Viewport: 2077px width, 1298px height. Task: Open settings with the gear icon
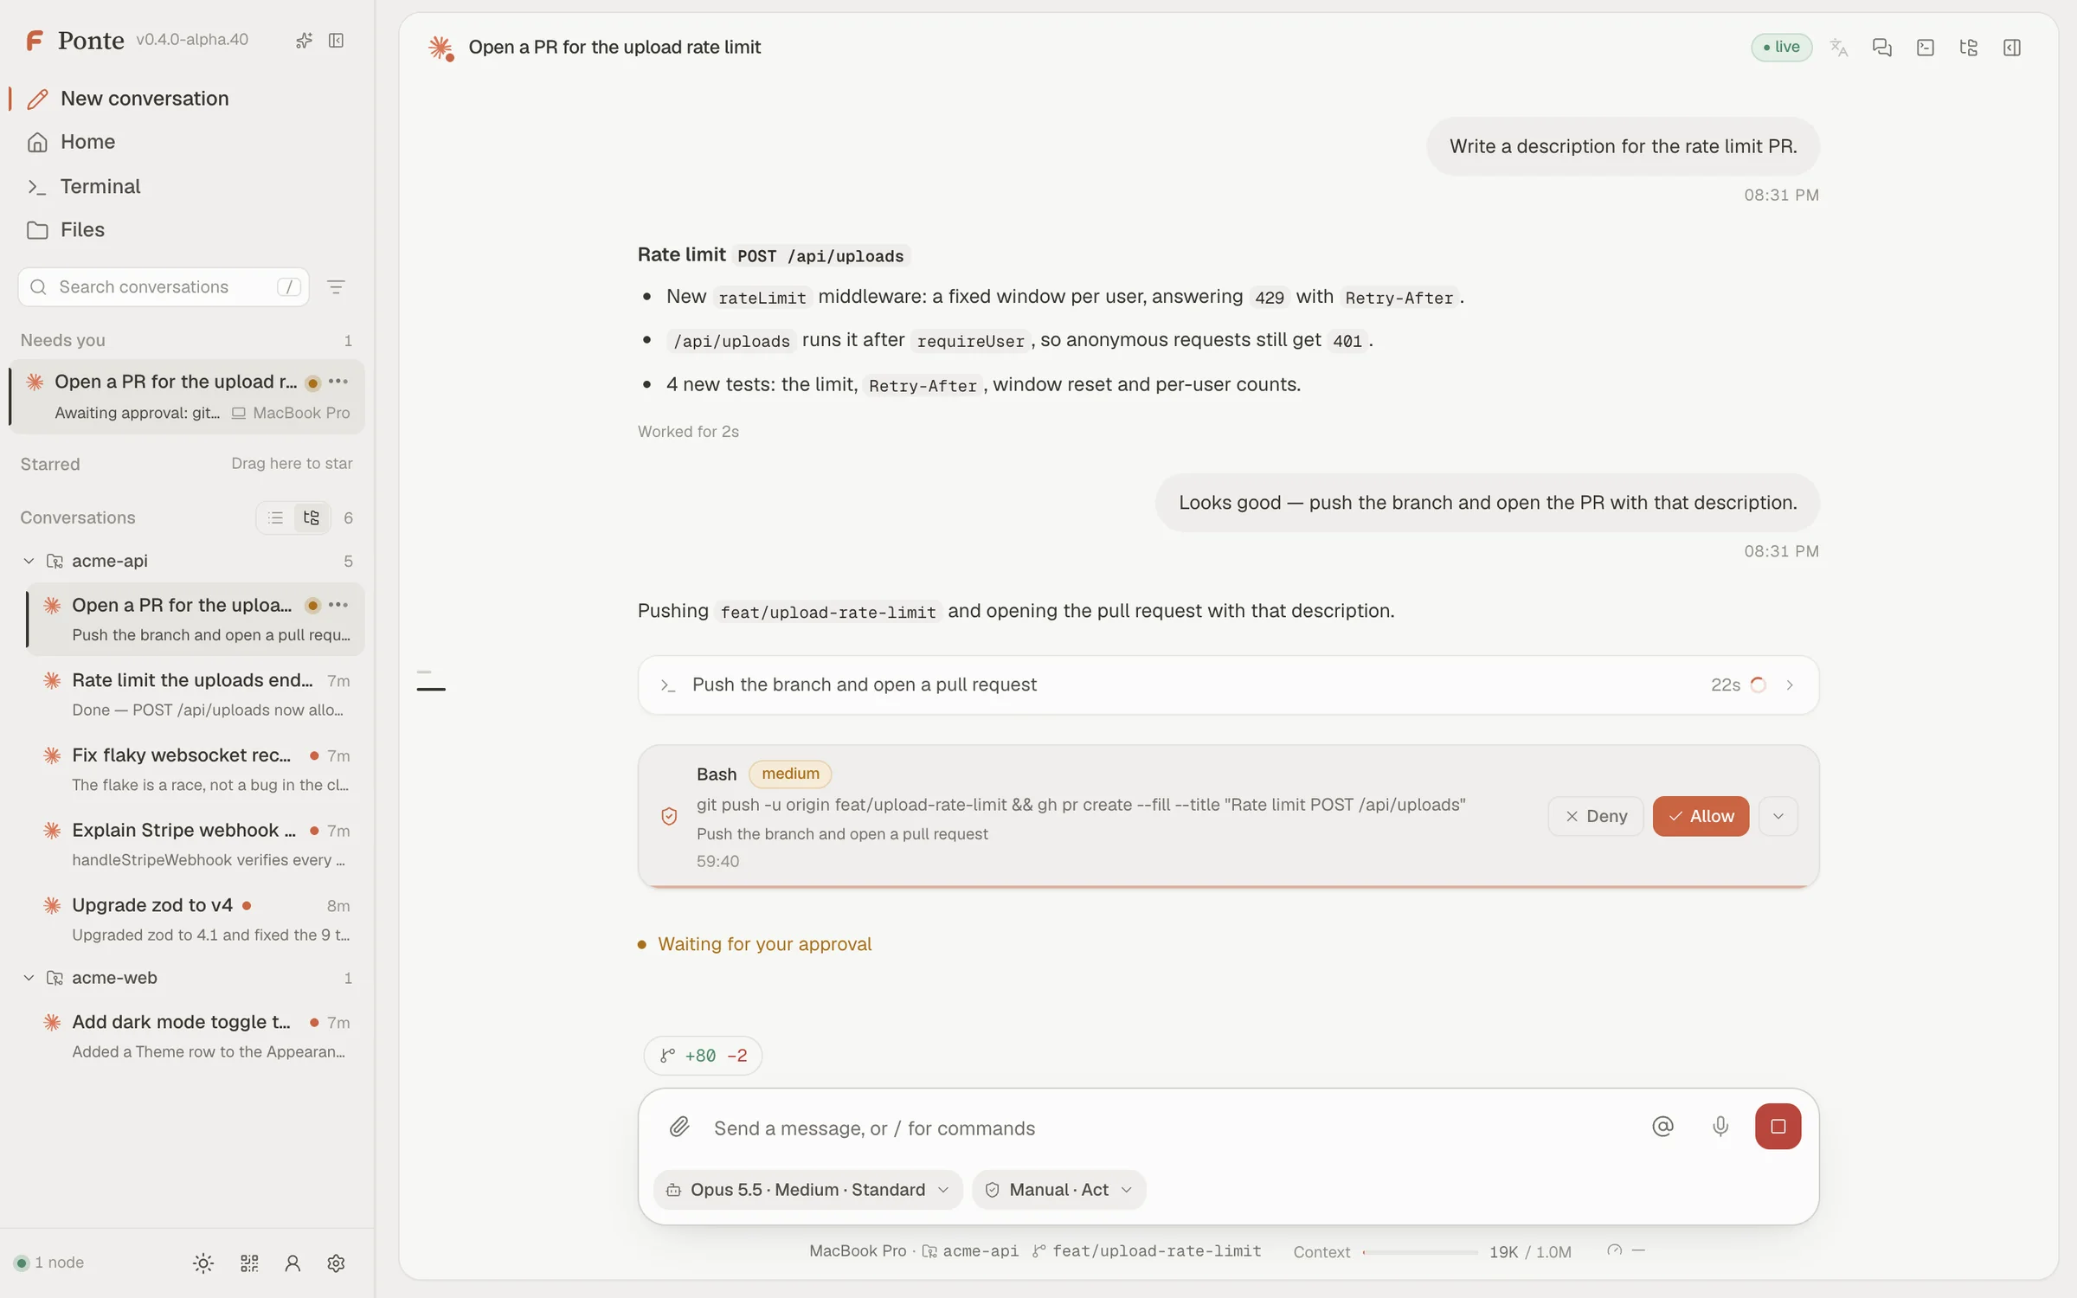(337, 1263)
